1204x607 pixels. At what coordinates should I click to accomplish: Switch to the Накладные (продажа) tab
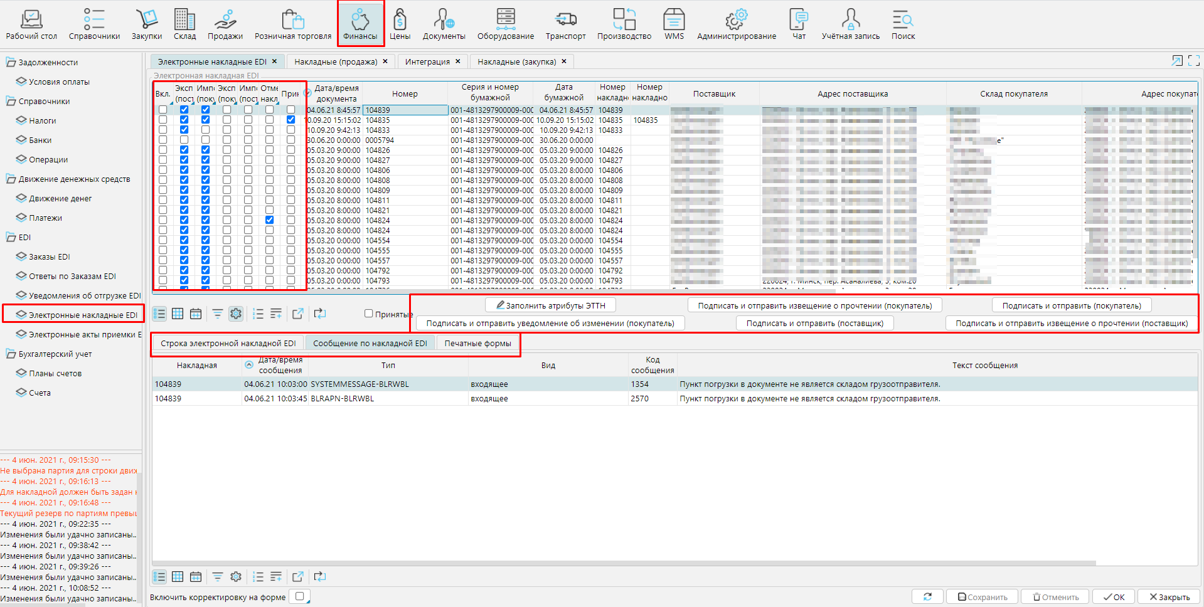pos(336,61)
